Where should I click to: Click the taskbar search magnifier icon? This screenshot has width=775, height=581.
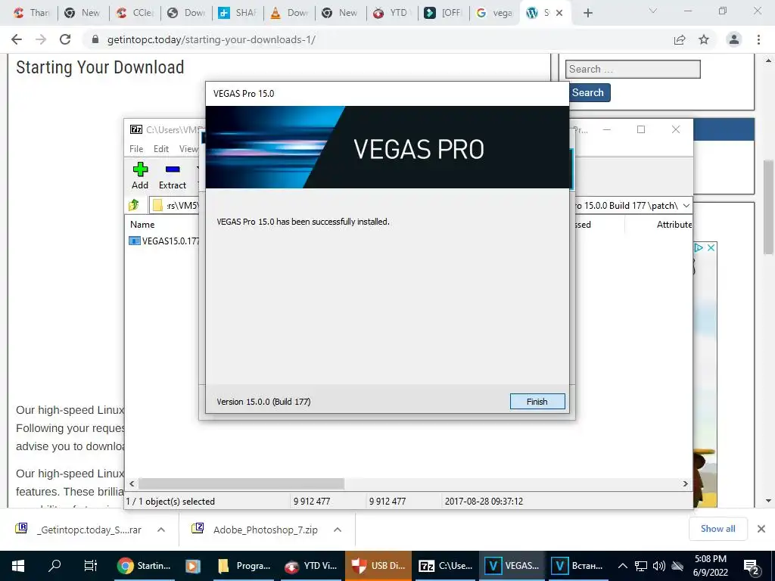(54, 565)
